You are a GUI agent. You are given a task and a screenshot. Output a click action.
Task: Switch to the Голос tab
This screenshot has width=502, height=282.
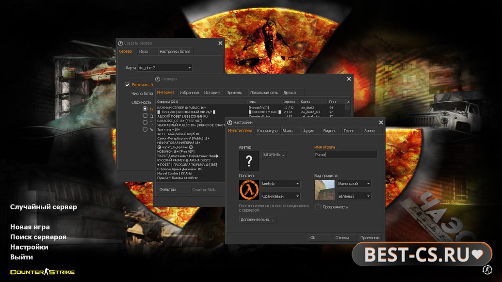tap(351, 131)
